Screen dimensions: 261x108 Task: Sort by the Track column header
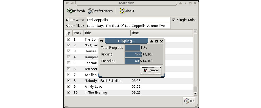78,33
